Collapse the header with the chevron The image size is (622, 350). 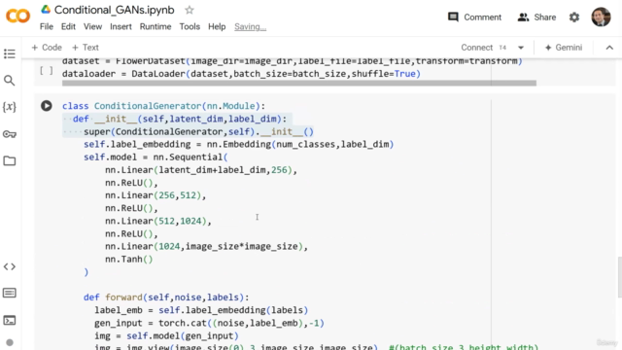pyautogui.click(x=609, y=48)
